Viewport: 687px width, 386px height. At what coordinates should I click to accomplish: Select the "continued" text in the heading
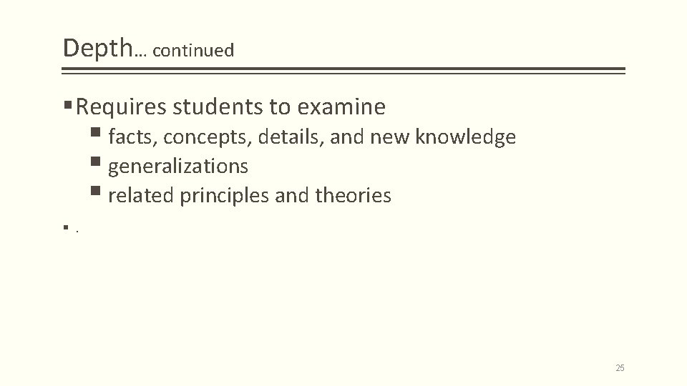tap(193, 50)
